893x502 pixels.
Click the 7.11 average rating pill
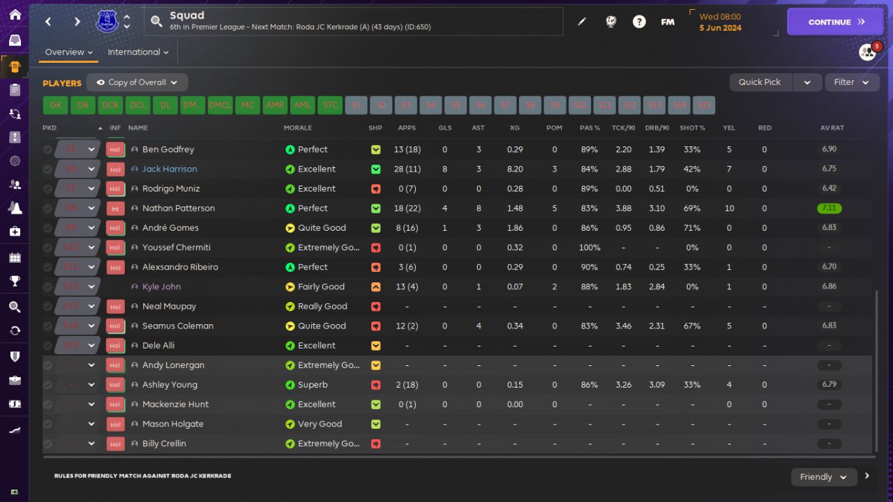830,208
